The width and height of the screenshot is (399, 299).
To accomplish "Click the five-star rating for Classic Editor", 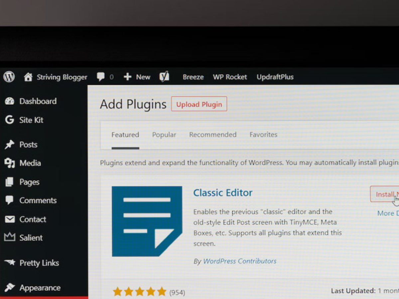I will click(x=140, y=292).
